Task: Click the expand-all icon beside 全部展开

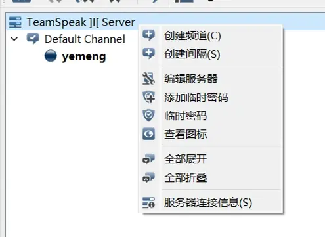Action: tap(148, 159)
